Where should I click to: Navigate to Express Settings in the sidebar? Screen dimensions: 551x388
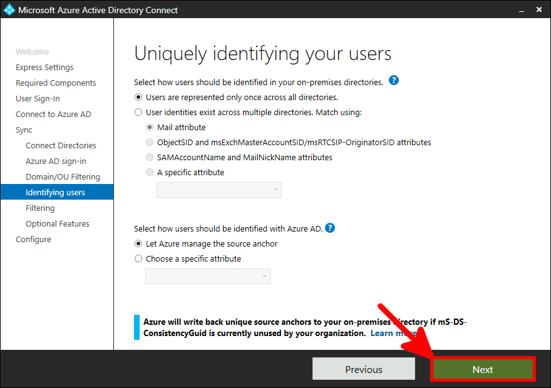44,67
